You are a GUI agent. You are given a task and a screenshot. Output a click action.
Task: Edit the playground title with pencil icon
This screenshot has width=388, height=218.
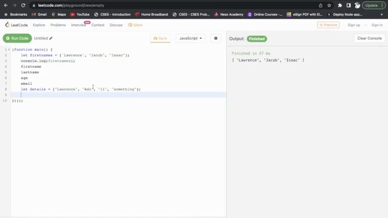point(51,38)
